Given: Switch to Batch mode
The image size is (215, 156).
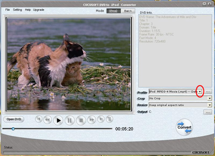Looking at the screenshot, I should [x=128, y=11].
